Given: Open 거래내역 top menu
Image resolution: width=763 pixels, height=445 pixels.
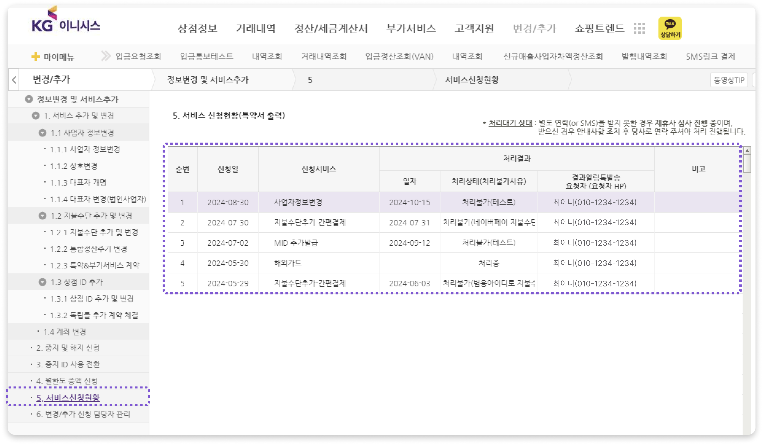Looking at the screenshot, I should point(256,29).
